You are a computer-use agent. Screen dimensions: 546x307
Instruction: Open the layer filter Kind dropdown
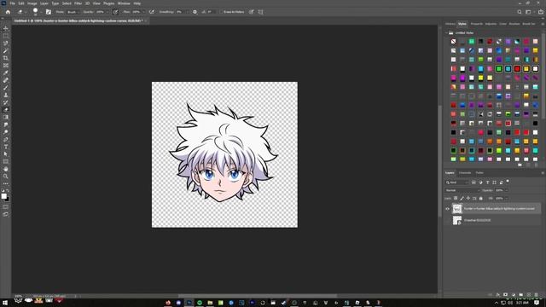(x=457, y=182)
